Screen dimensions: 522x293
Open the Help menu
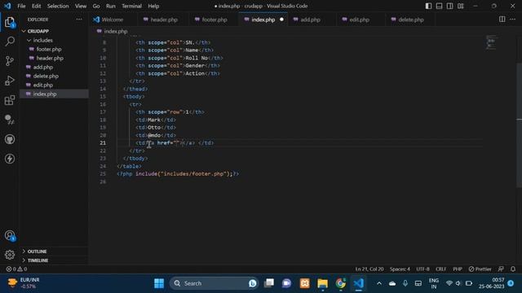click(153, 6)
